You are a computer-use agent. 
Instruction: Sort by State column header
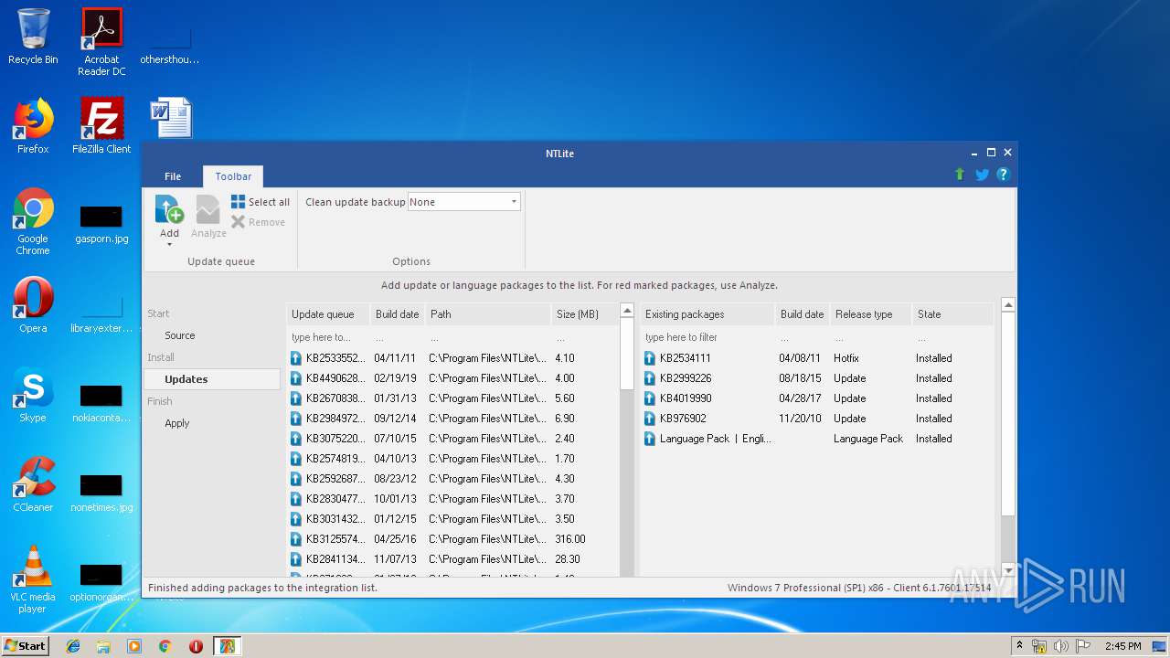coord(952,313)
